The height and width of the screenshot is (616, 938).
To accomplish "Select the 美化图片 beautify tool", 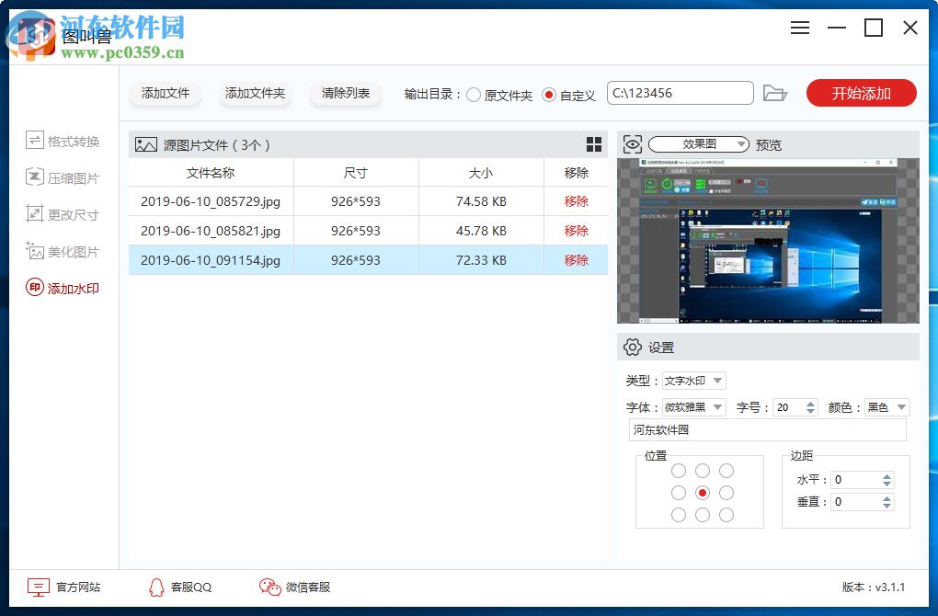I will click(x=64, y=250).
